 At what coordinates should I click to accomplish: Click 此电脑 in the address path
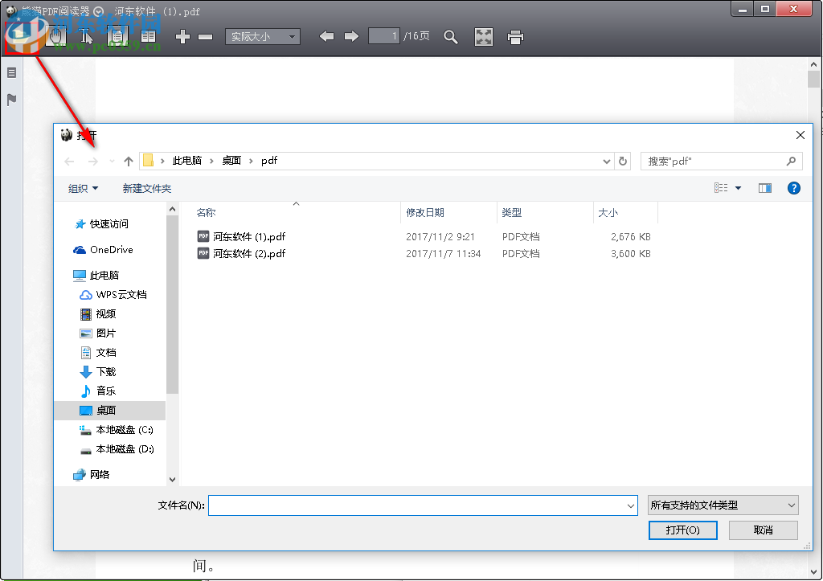186,161
